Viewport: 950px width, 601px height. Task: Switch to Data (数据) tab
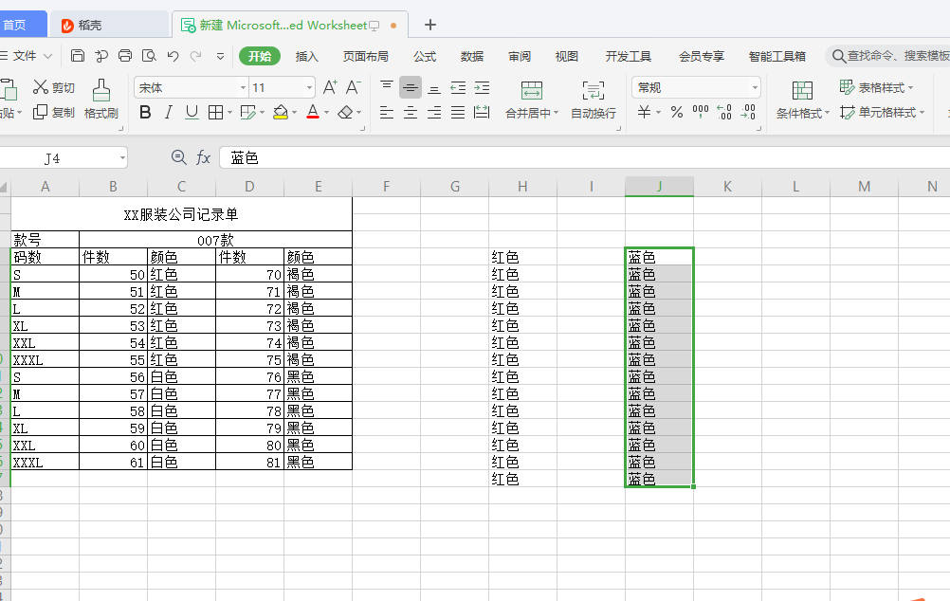coord(472,56)
